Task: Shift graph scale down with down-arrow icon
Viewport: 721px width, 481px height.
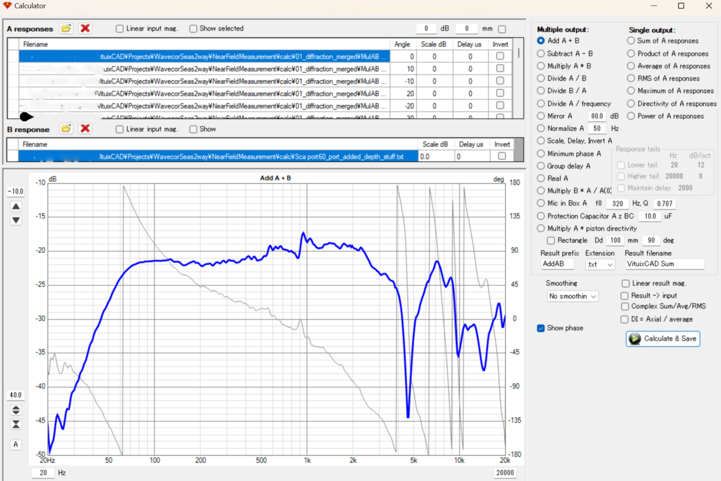Action: point(16,220)
